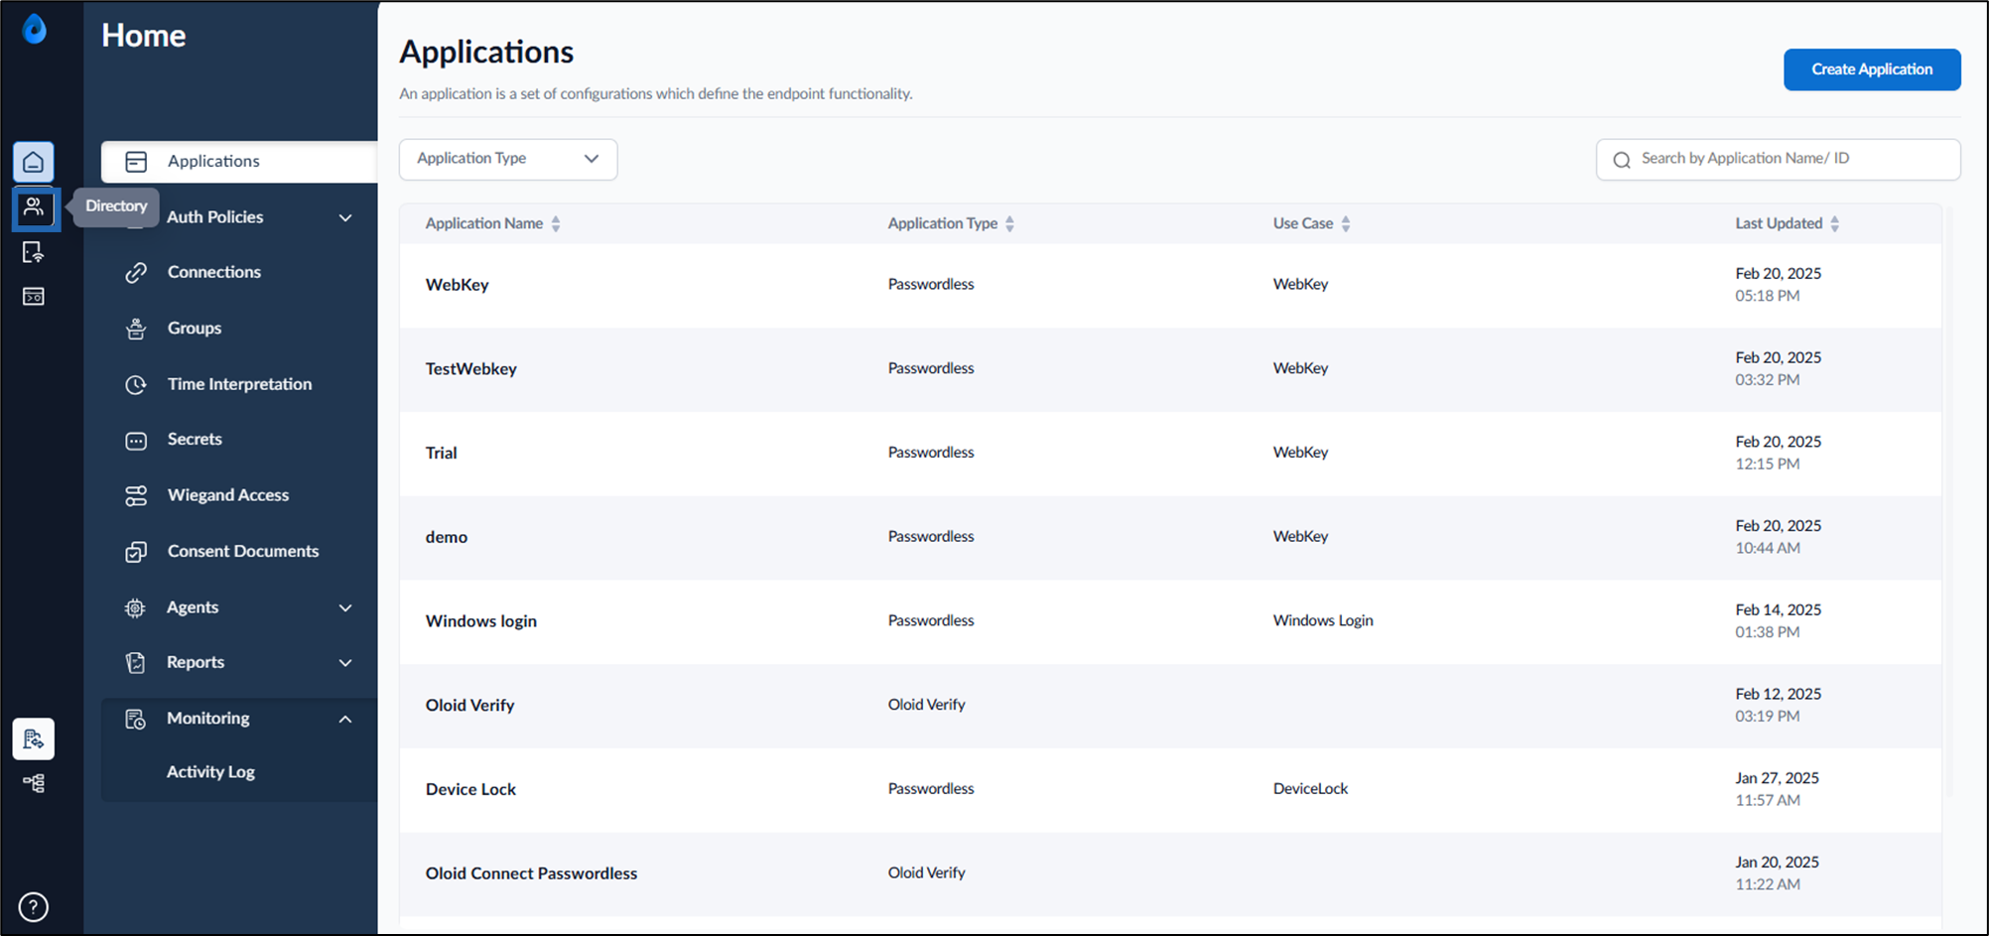Open Activity Log under Monitoring
This screenshot has width=1989, height=936.
[x=210, y=772]
